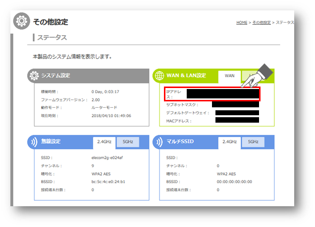315x227 pixels.
Task: Click the SSID value elecom2g-e024af
Action: coord(107,158)
